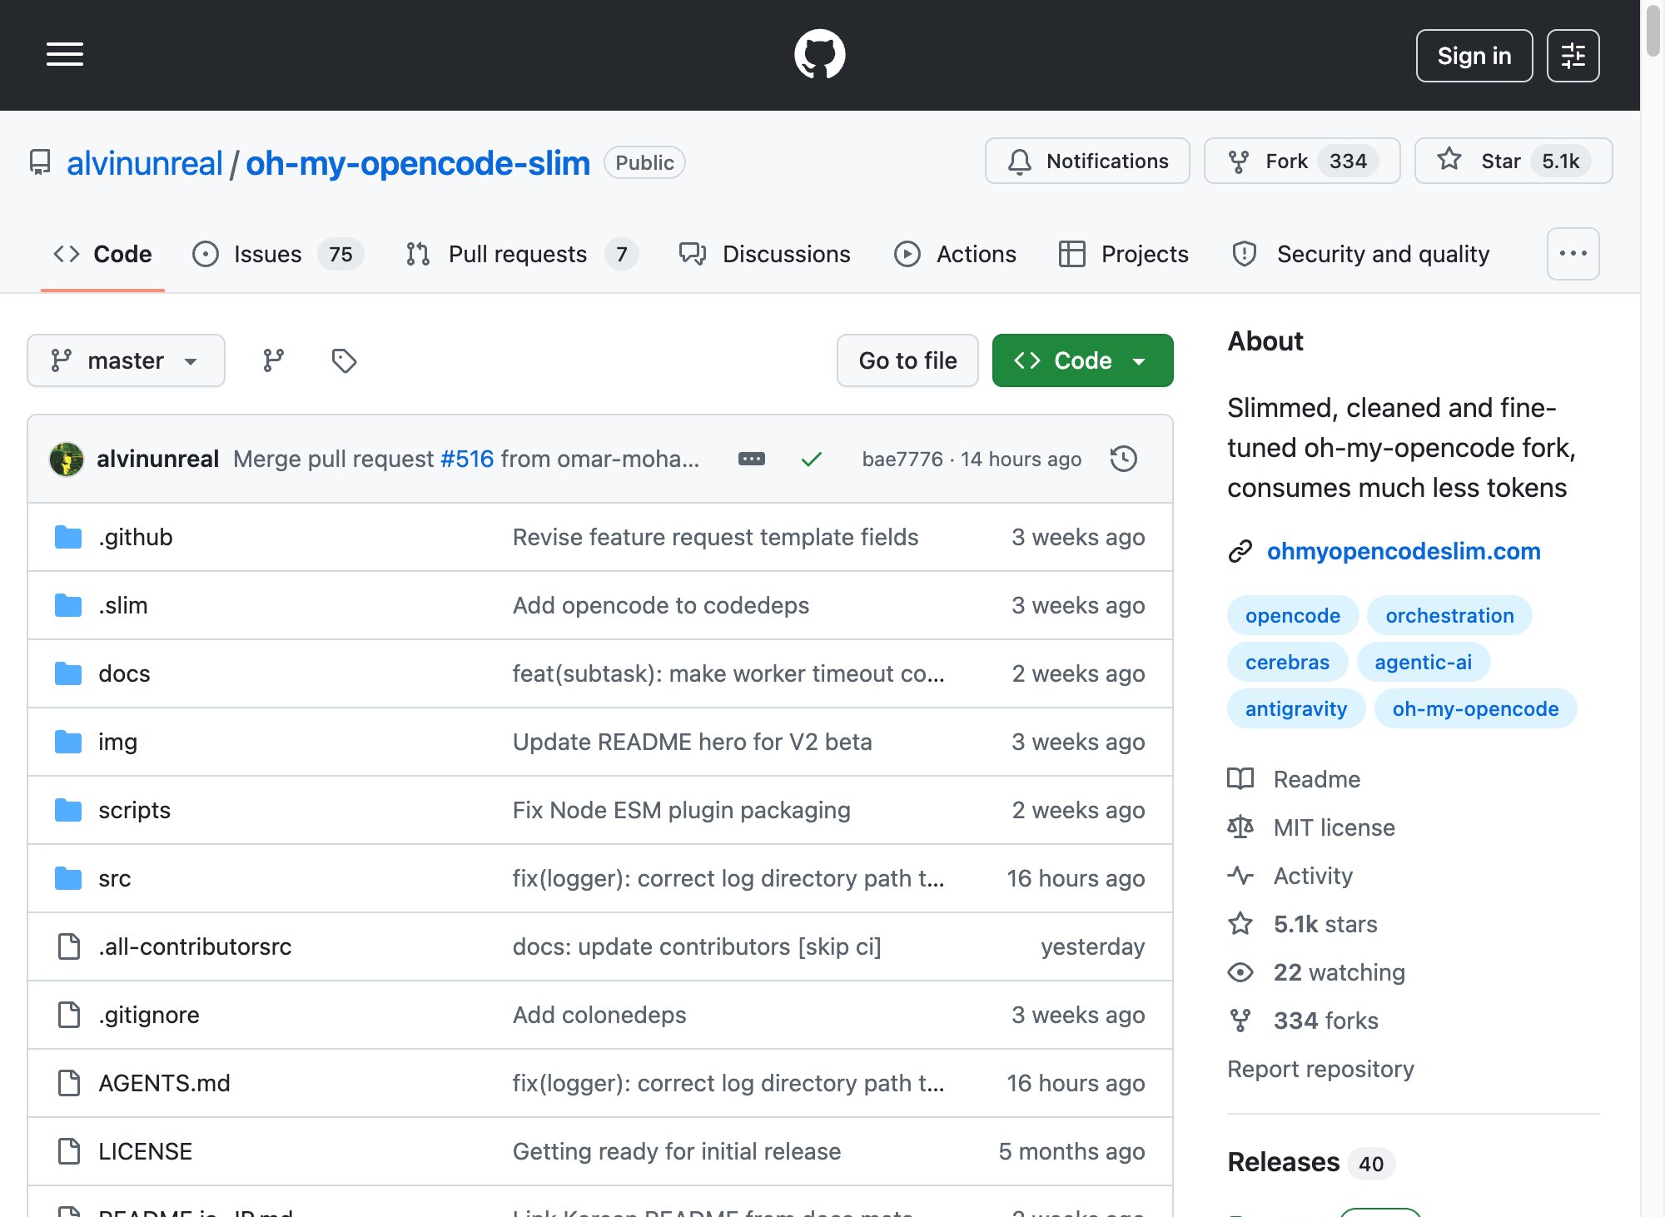Viewport: 1665px width, 1217px height.
Task: Open the .slim folder
Action: [x=122, y=605]
